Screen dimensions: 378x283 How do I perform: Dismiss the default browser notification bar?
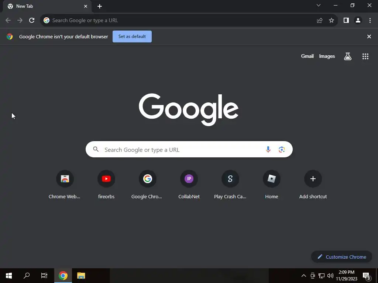click(x=369, y=36)
